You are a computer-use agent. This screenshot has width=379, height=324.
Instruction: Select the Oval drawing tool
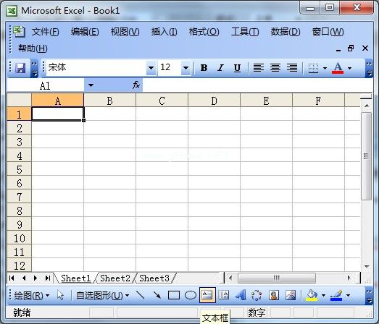click(191, 295)
